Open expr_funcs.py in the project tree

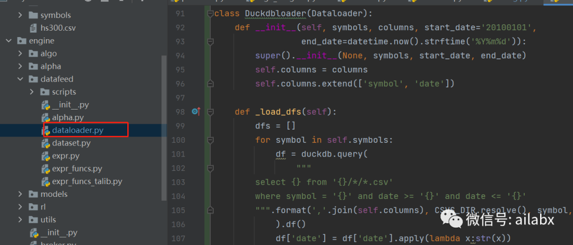coord(77,169)
